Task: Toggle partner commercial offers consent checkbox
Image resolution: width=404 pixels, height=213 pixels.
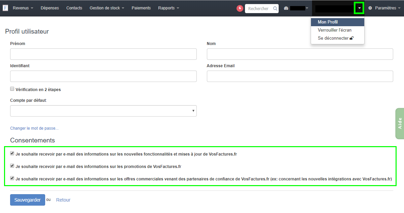Action: pos(12,178)
